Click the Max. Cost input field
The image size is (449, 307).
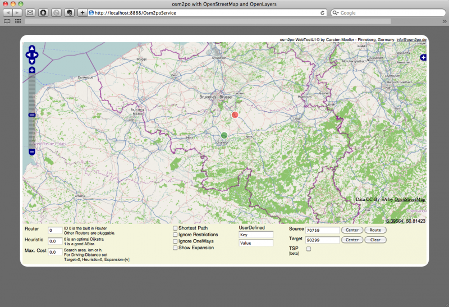56,252
